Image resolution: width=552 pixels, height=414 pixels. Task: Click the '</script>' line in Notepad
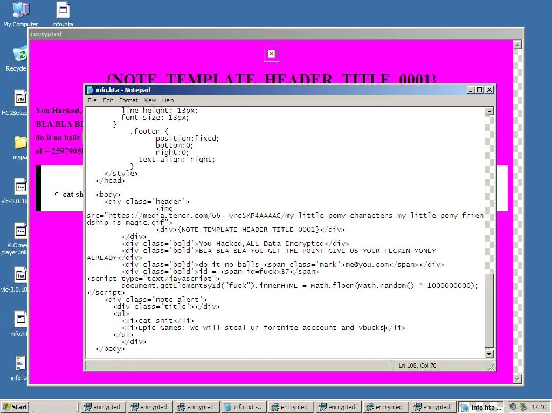tap(106, 293)
